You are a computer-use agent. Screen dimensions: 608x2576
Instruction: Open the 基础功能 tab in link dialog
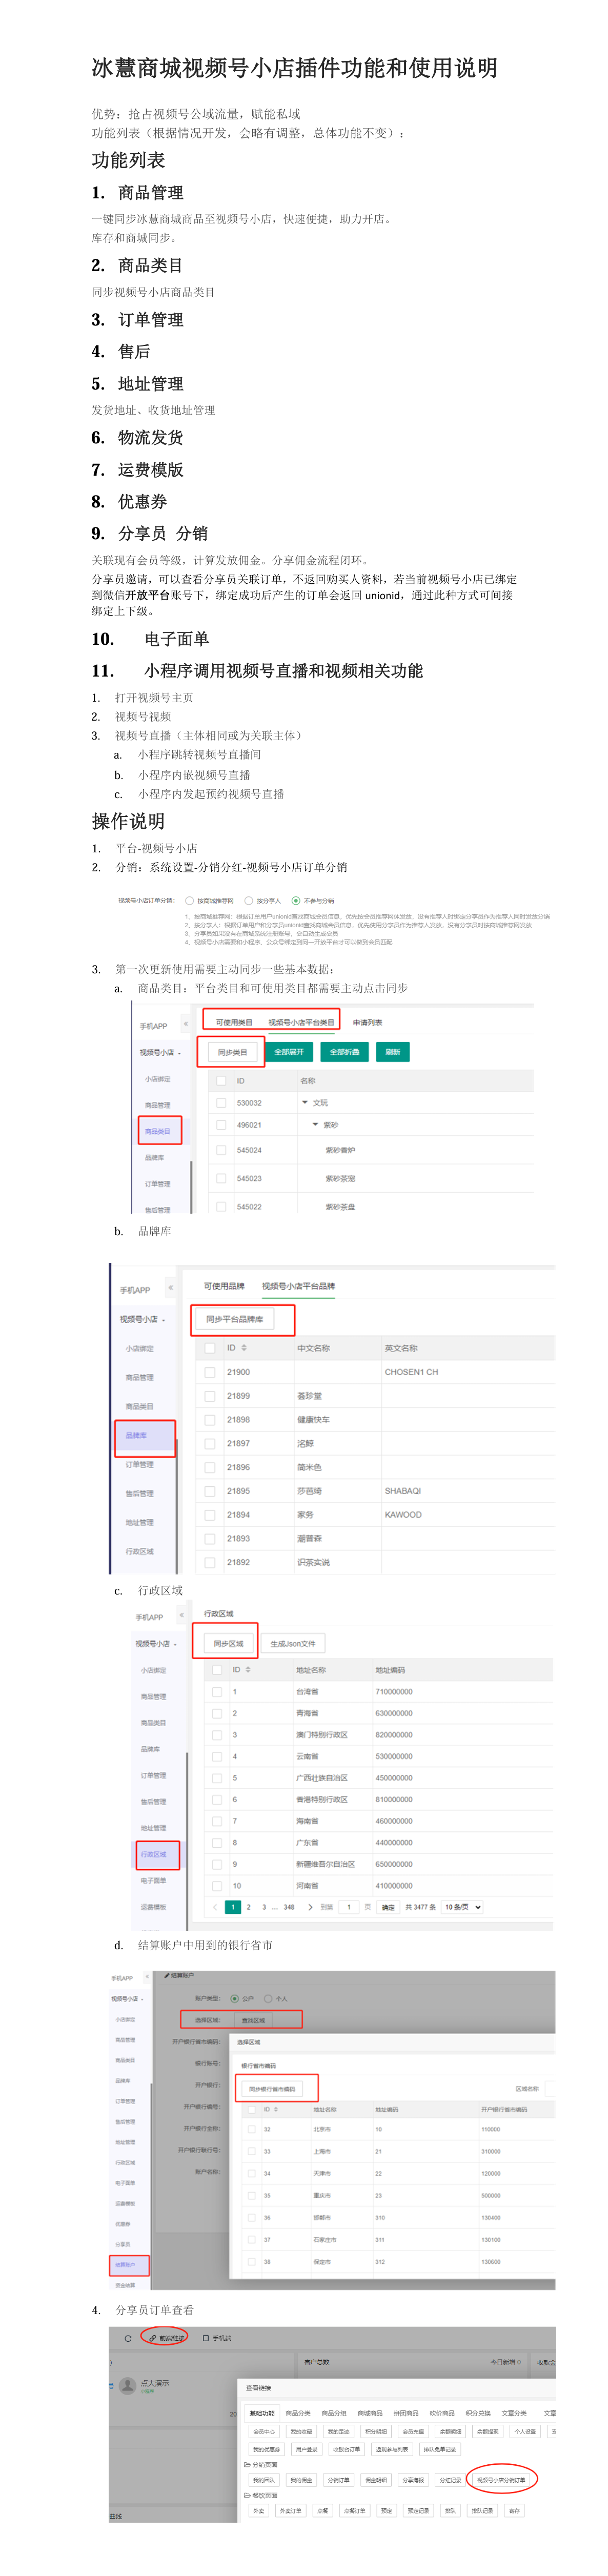pos(262,2412)
